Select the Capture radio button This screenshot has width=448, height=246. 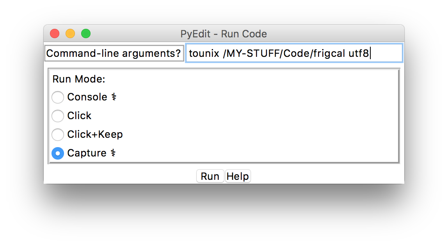(58, 153)
